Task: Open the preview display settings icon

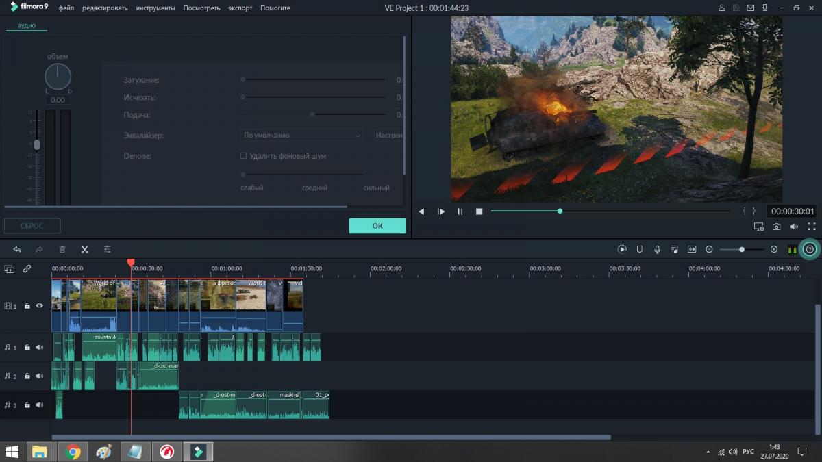Action: [758, 227]
